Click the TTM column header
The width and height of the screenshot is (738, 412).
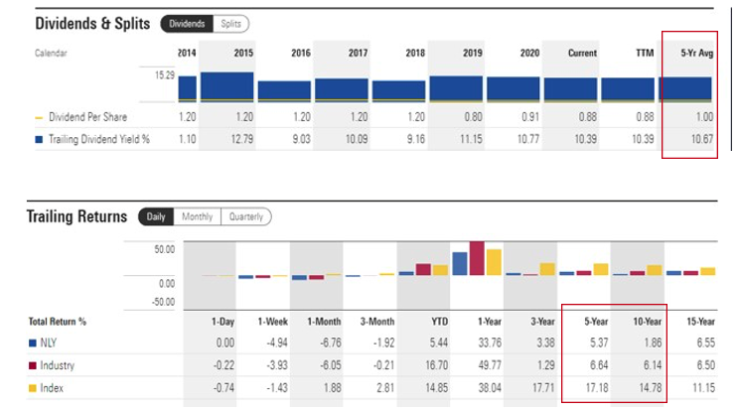pyautogui.click(x=639, y=53)
